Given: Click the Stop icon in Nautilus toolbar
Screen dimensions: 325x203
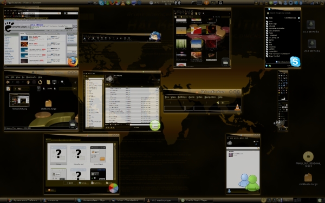Looking at the screenshot, I should click(x=34, y=82).
